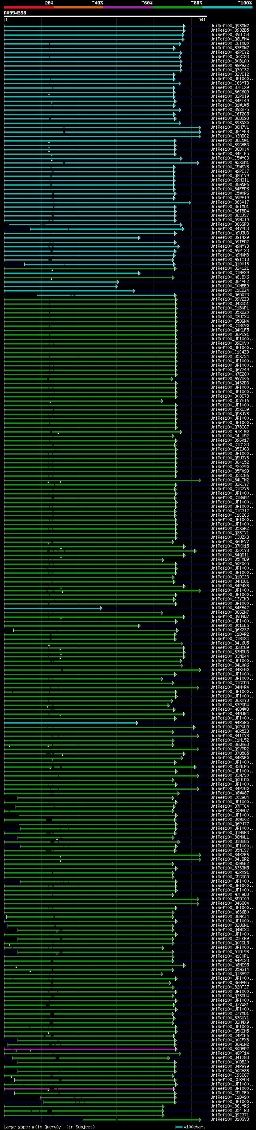The width and height of the screenshot is (256, 1130).
Task: Click the white query sequence bar
Action: pyautogui.click(x=106, y=17)
